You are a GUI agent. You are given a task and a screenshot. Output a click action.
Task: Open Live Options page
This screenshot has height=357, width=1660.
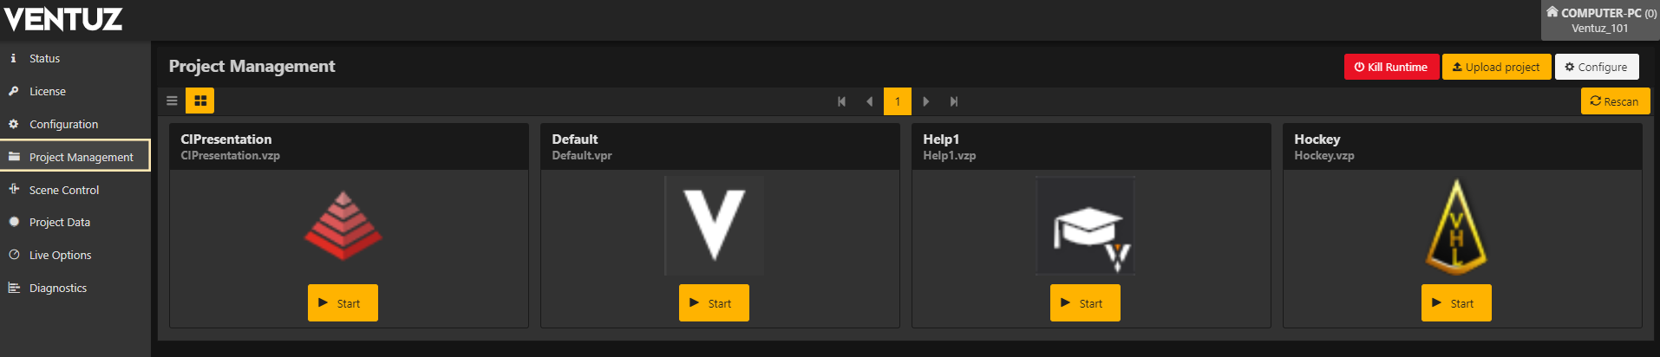coord(60,256)
